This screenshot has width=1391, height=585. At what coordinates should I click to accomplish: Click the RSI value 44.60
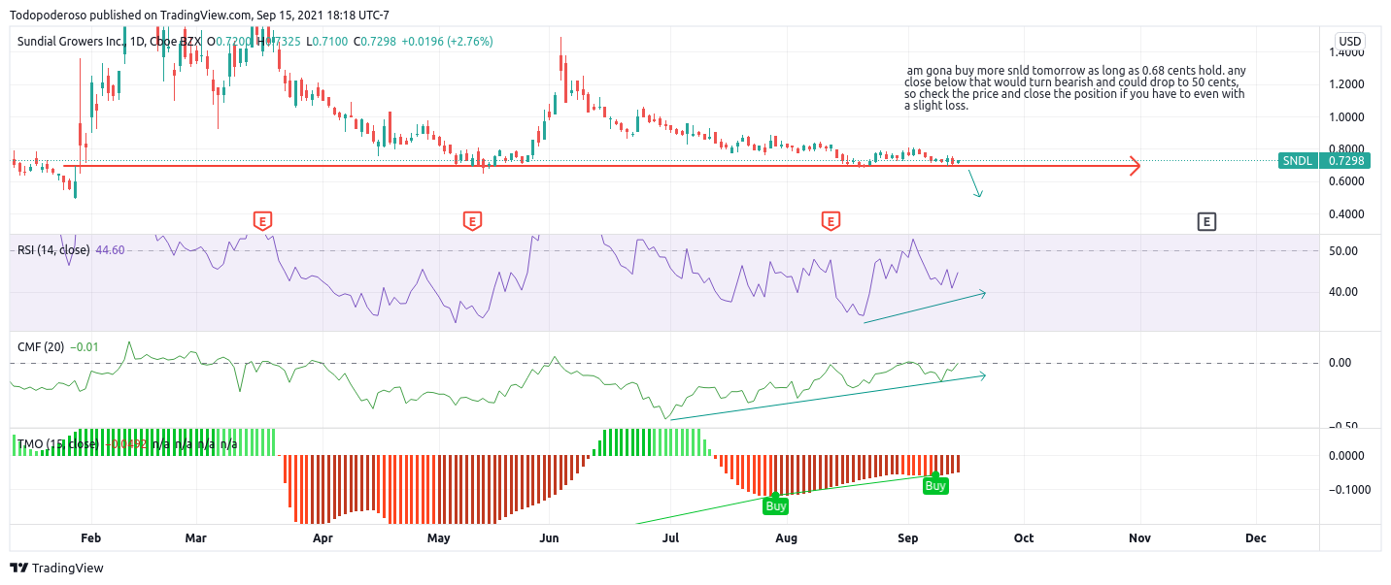click(112, 250)
